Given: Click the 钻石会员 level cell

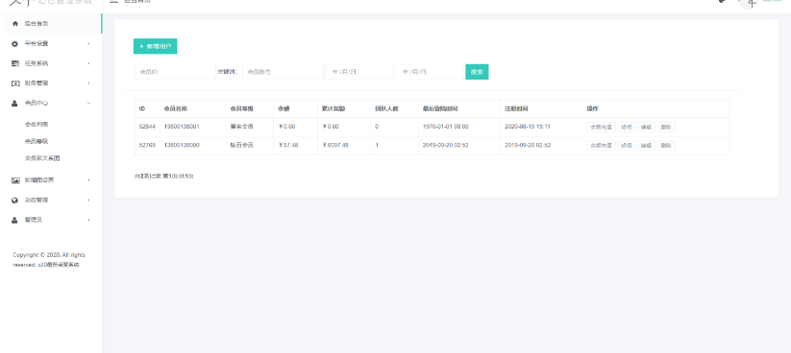Looking at the screenshot, I should (241, 146).
